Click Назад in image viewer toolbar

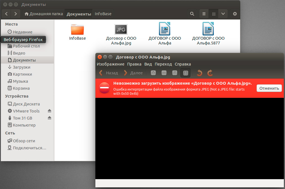click(x=109, y=73)
